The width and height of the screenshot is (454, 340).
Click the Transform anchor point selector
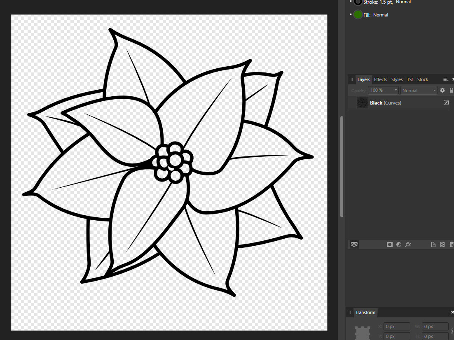click(363, 333)
